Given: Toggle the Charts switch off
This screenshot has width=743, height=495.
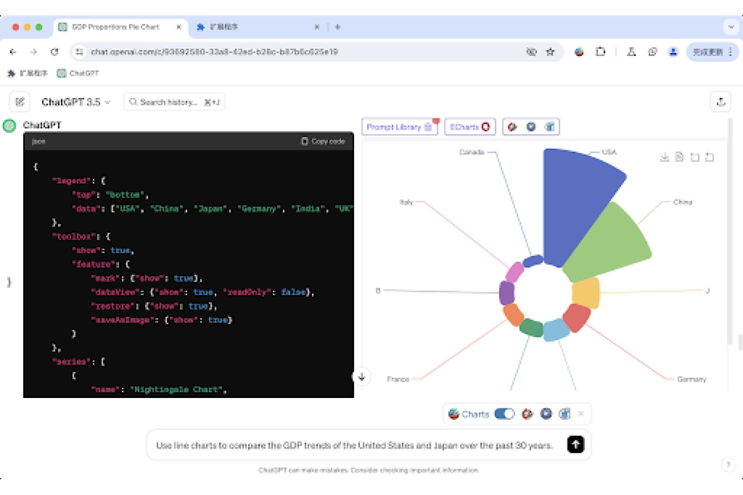Looking at the screenshot, I should 505,414.
